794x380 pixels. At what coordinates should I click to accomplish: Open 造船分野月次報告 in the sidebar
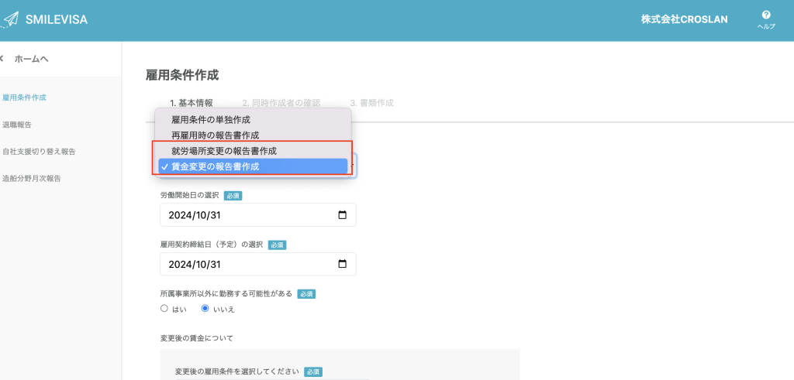31,178
